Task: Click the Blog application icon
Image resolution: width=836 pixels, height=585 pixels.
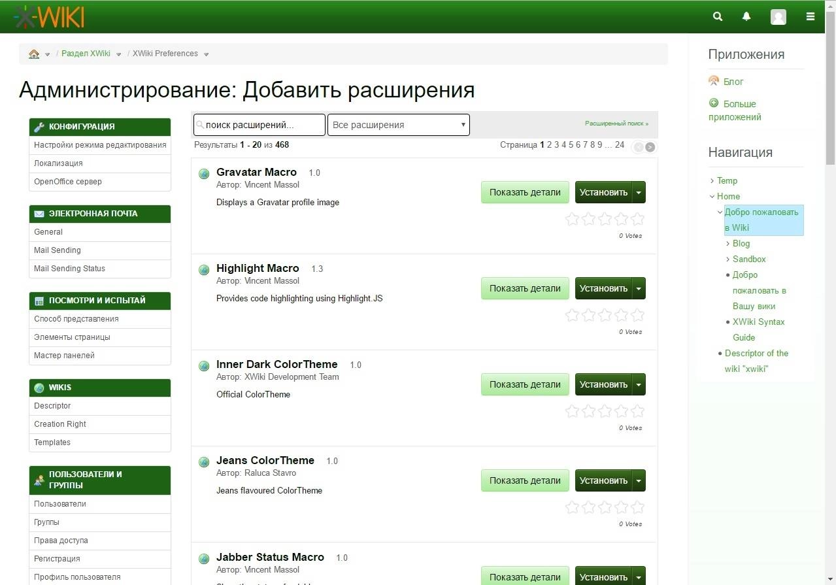Action: pos(714,81)
